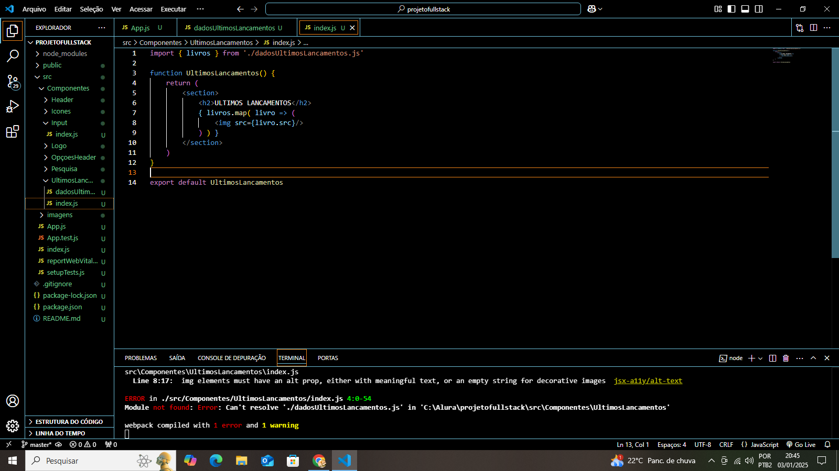
Task: Click Ln 13, Col 1 indicator
Action: tap(632, 444)
